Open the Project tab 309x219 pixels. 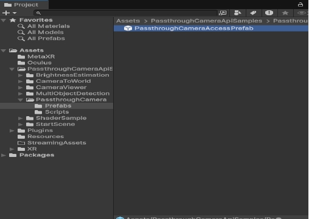click(x=24, y=4)
